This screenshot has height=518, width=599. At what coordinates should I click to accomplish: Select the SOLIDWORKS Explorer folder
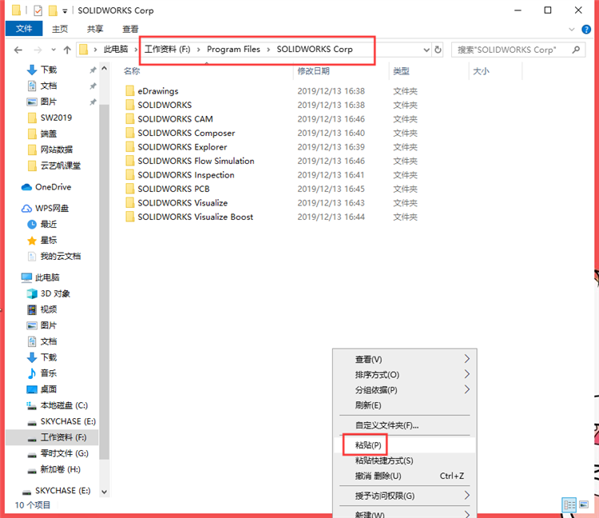pyautogui.click(x=182, y=147)
